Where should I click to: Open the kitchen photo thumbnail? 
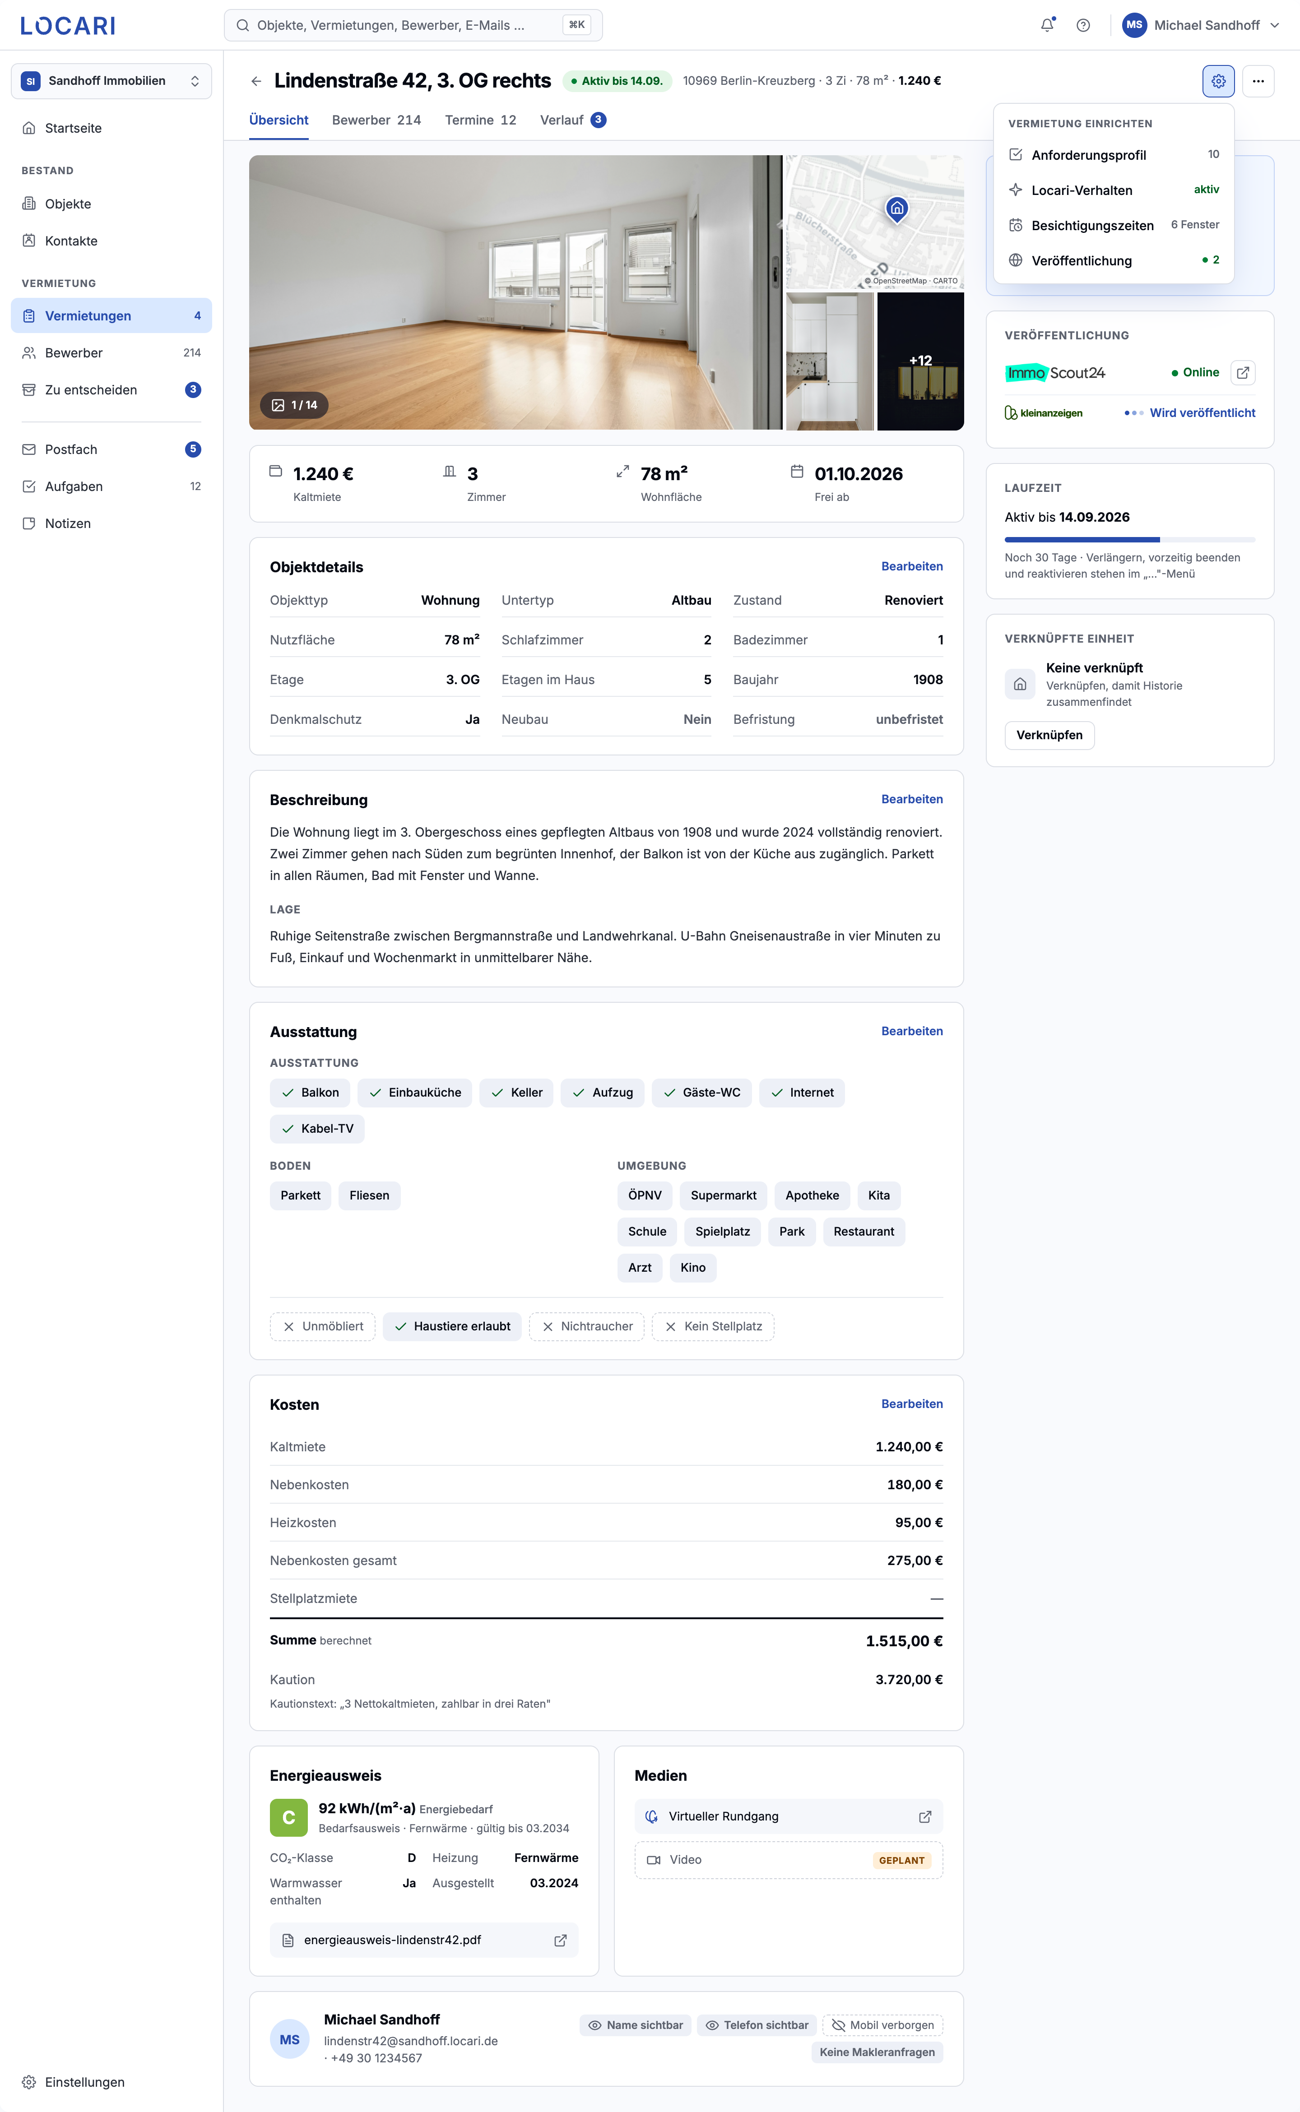pos(830,361)
